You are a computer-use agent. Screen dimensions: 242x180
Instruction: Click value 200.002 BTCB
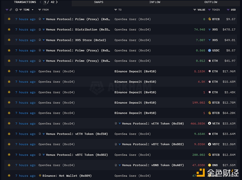coord(199,155)
